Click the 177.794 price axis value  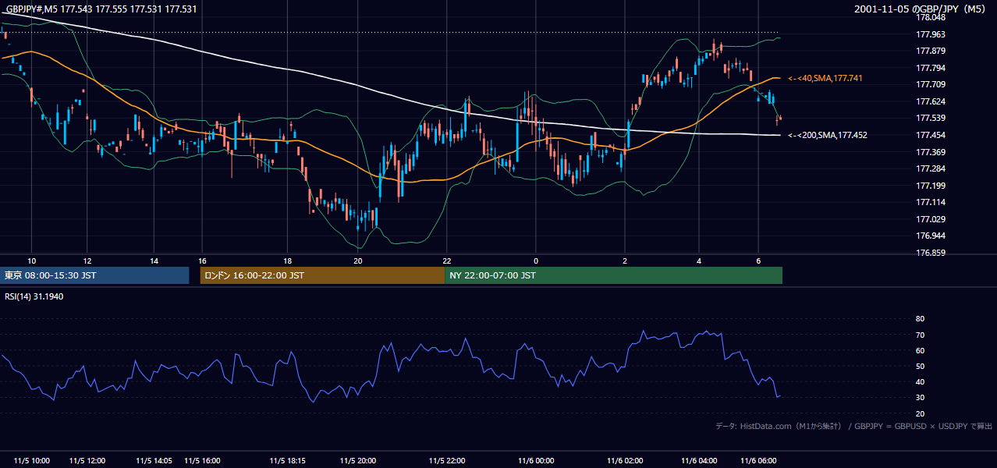(931, 68)
